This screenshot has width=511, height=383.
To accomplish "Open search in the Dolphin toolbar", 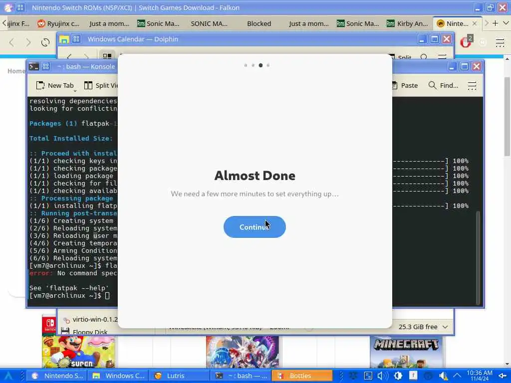I will pos(424,57).
